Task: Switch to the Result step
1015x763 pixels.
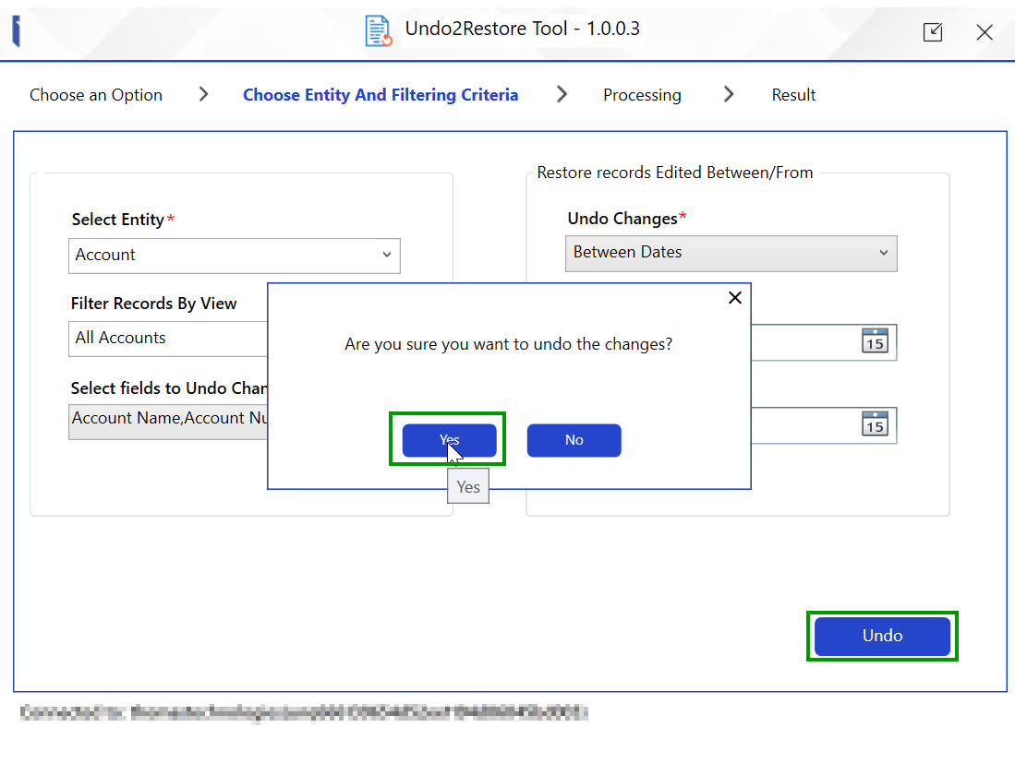Action: coord(793,95)
